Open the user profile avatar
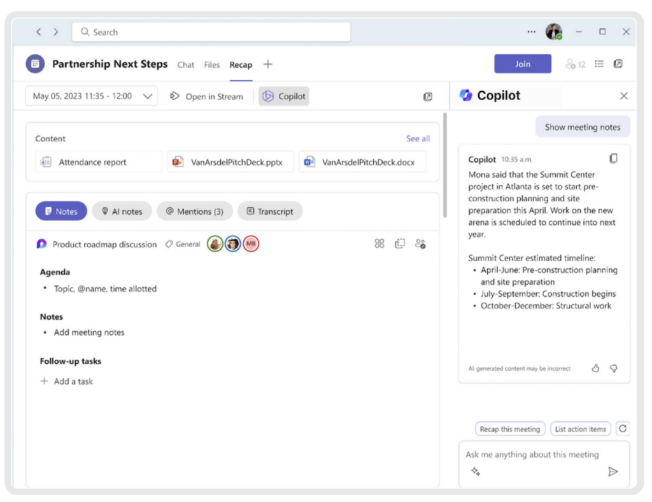Viewport: 652px width, 502px height. [x=554, y=32]
